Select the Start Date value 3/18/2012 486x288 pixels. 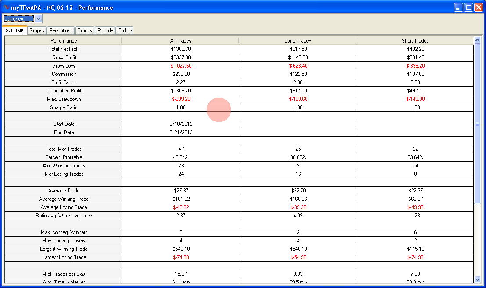coord(181,124)
